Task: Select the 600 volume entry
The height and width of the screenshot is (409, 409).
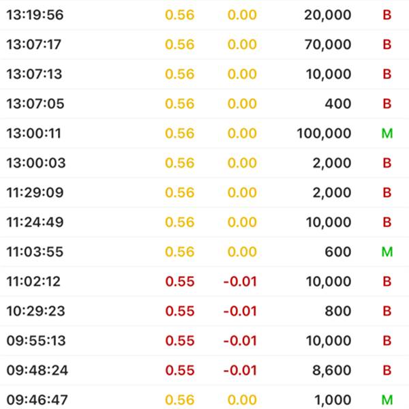Action: click(338, 252)
